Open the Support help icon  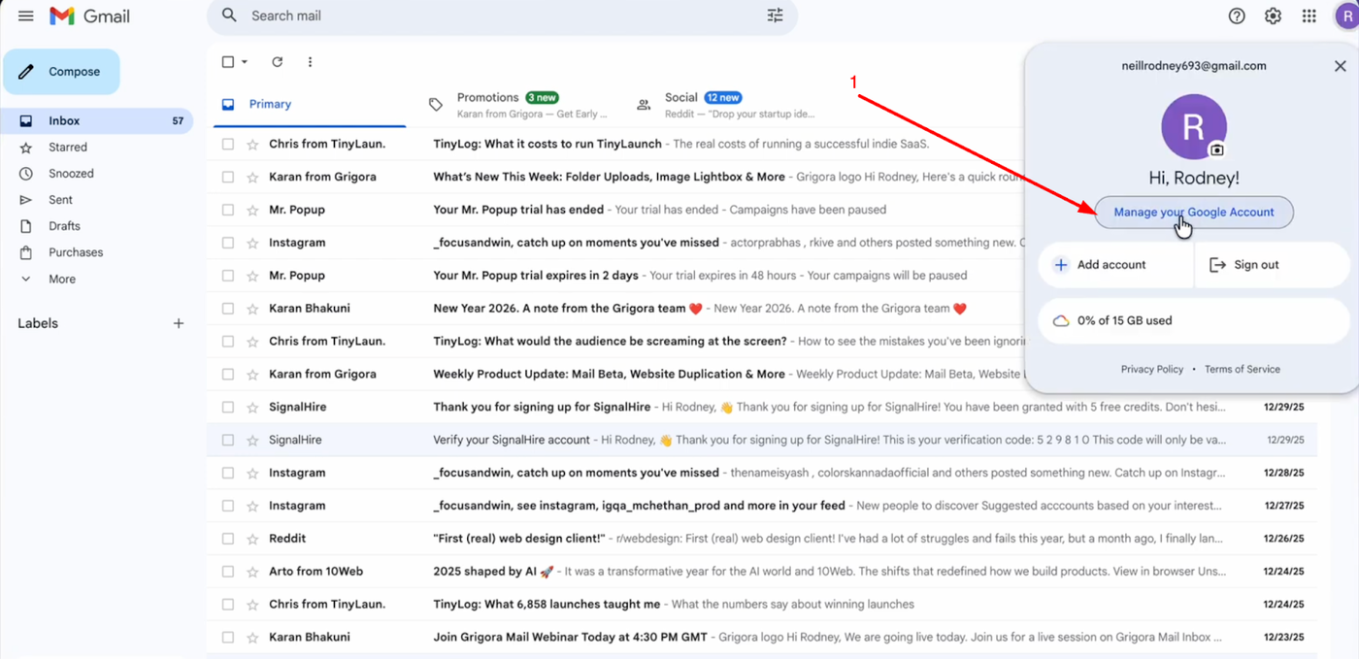tap(1237, 16)
